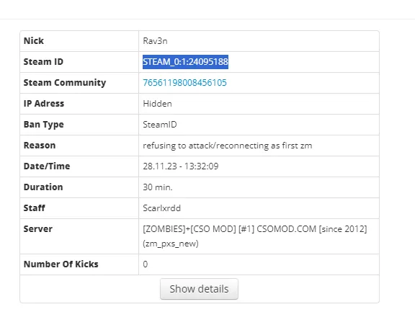Open Steam Community link 76561198008456105
Image resolution: width=415 pixels, height=312 pixels.
coord(184,83)
